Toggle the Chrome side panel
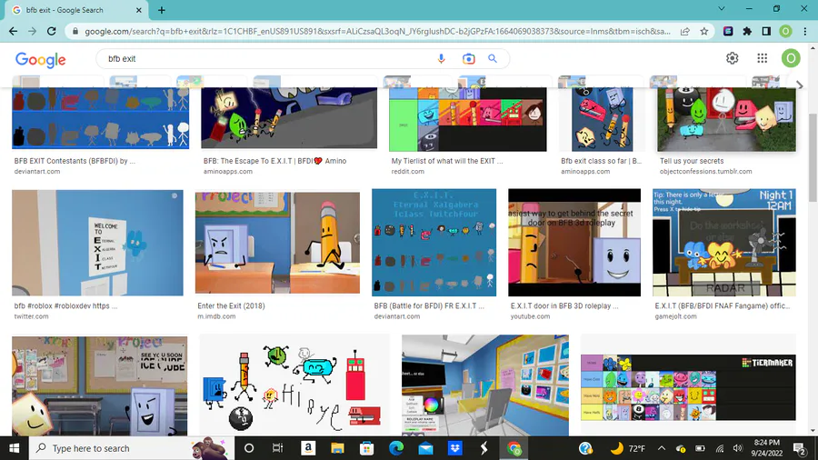The width and height of the screenshot is (818, 460). pyautogui.click(x=766, y=31)
